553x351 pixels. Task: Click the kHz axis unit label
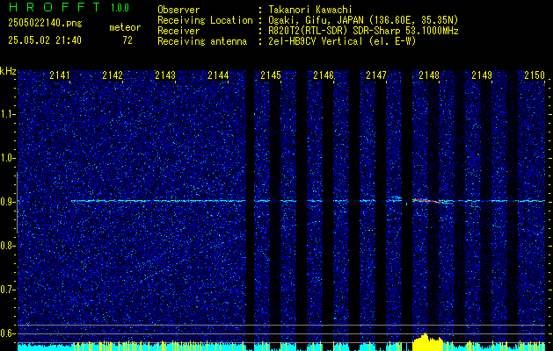8,71
